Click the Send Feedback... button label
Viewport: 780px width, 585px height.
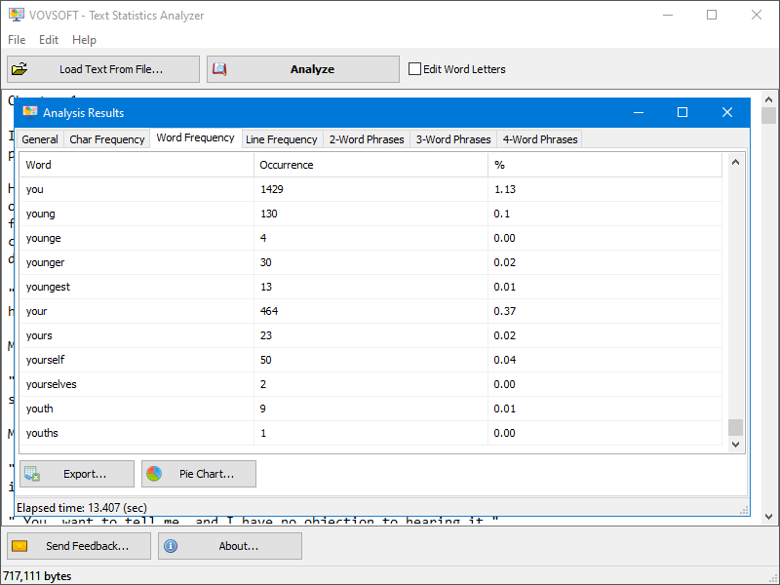coord(87,546)
